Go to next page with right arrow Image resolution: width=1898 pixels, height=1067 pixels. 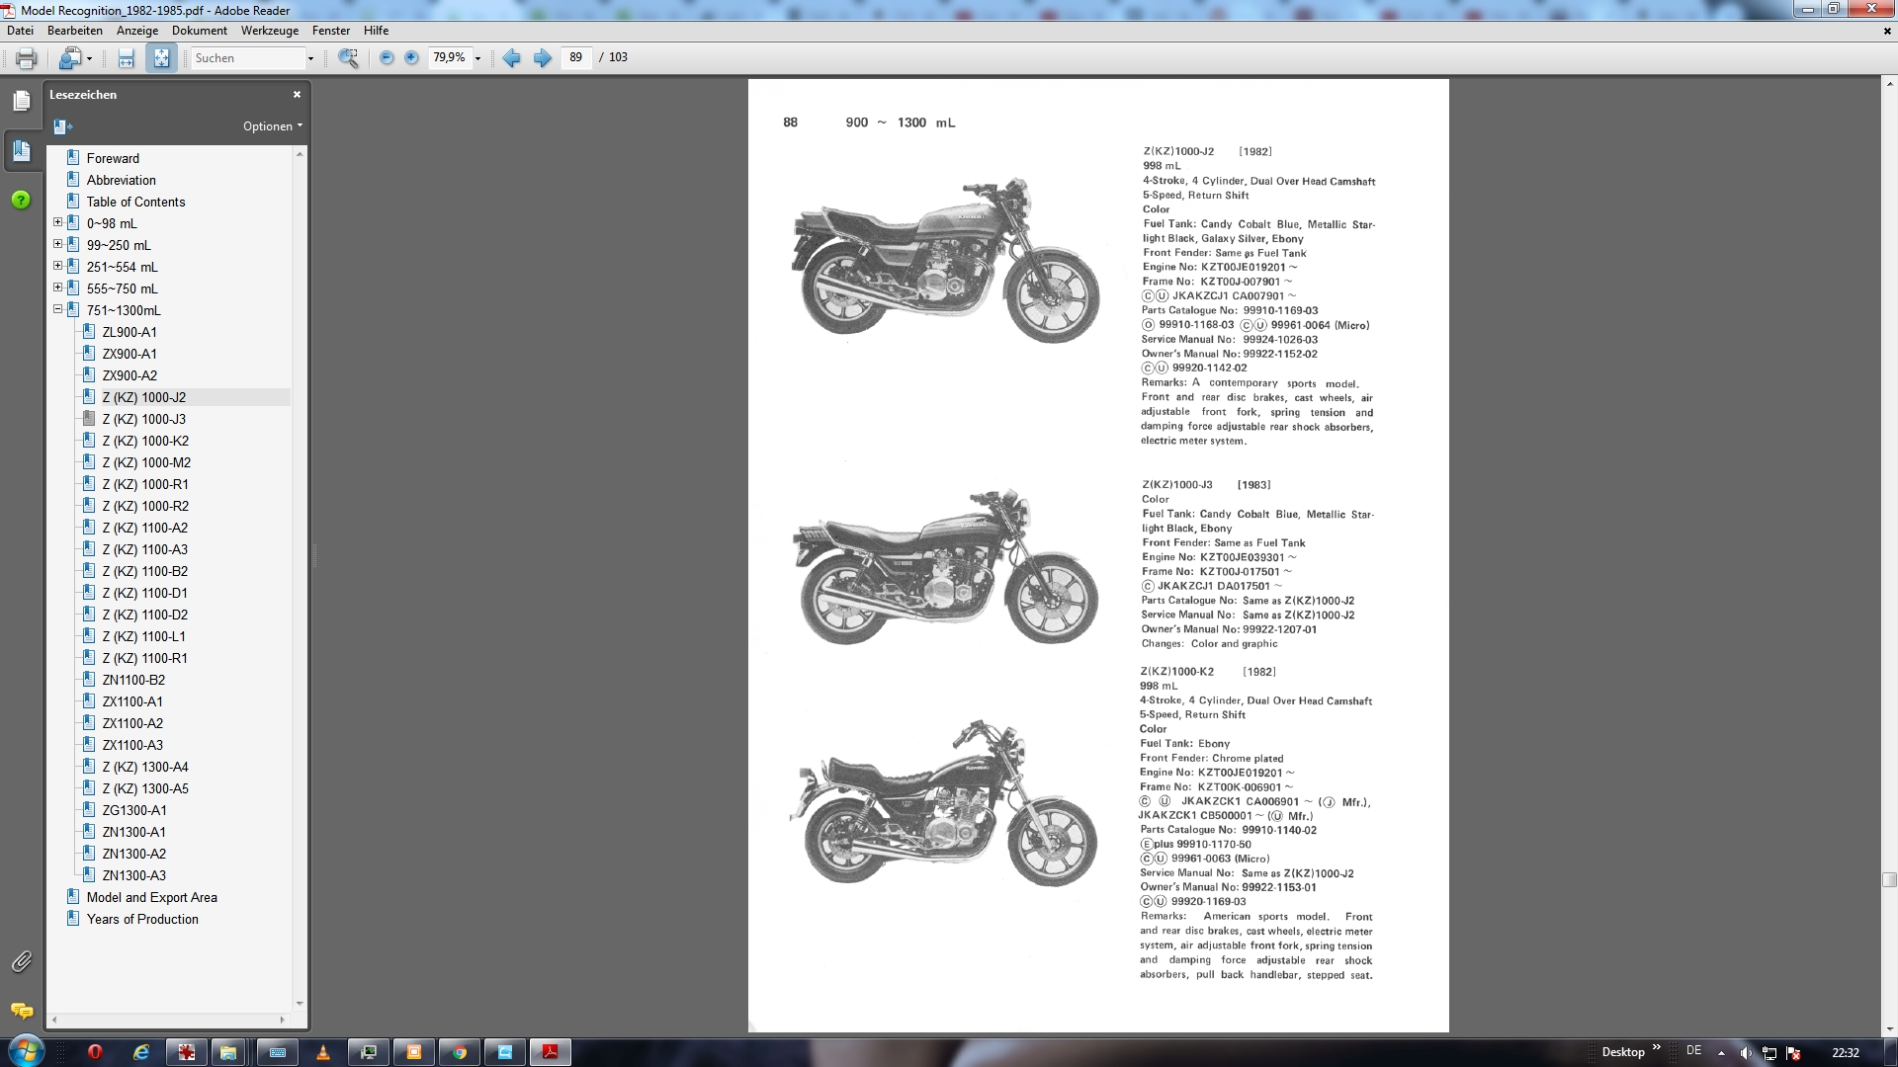coord(543,58)
